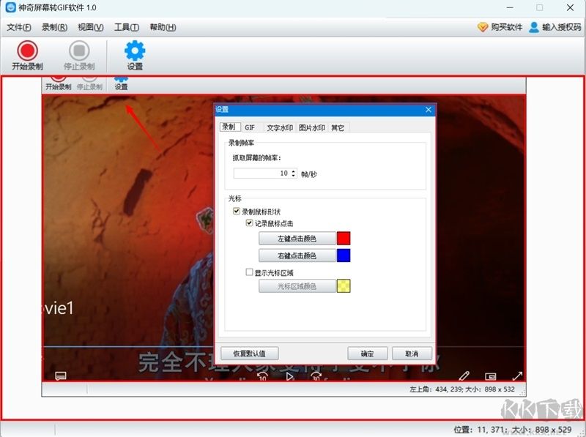Enable the 显示光标区域 checkbox

pyautogui.click(x=249, y=272)
